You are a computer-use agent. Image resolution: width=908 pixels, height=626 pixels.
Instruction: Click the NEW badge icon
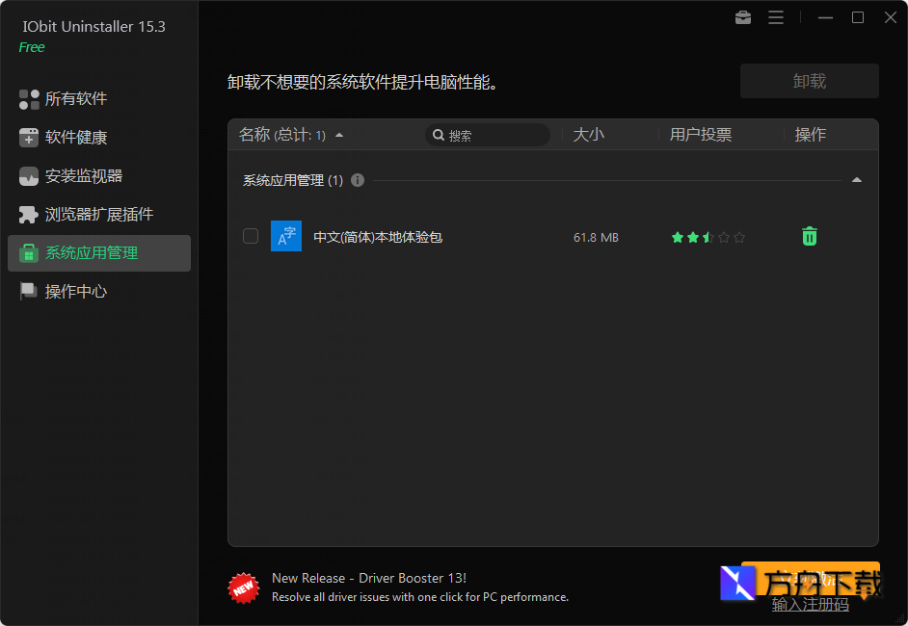coord(244,587)
